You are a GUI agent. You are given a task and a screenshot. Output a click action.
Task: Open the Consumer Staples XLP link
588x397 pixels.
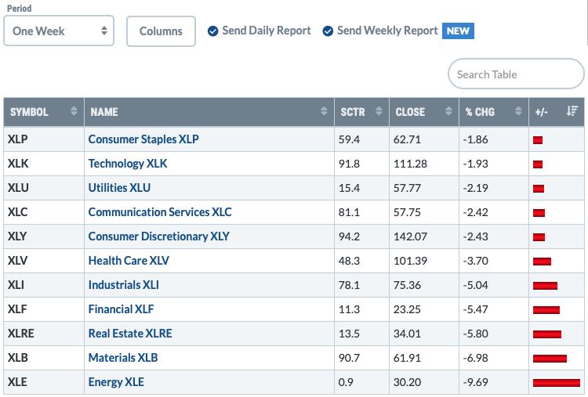[x=143, y=139]
